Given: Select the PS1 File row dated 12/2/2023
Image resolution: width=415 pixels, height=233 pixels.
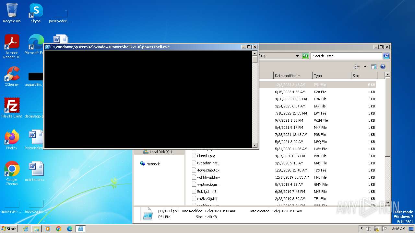Looking at the screenshot, I should point(318,85).
